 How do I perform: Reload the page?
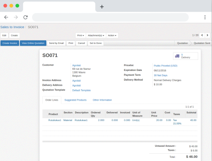pyautogui.click(x=26, y=17)
